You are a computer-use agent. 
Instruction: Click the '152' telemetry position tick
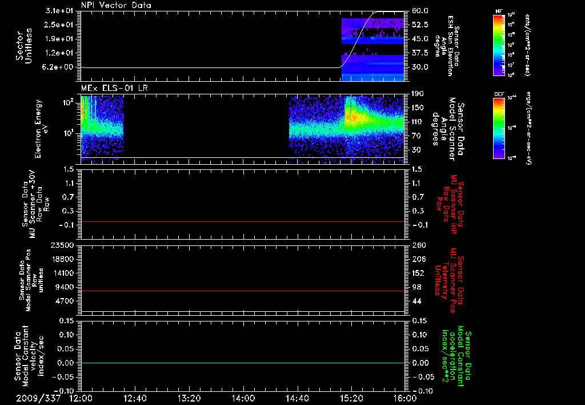click(x=418, y=273)
